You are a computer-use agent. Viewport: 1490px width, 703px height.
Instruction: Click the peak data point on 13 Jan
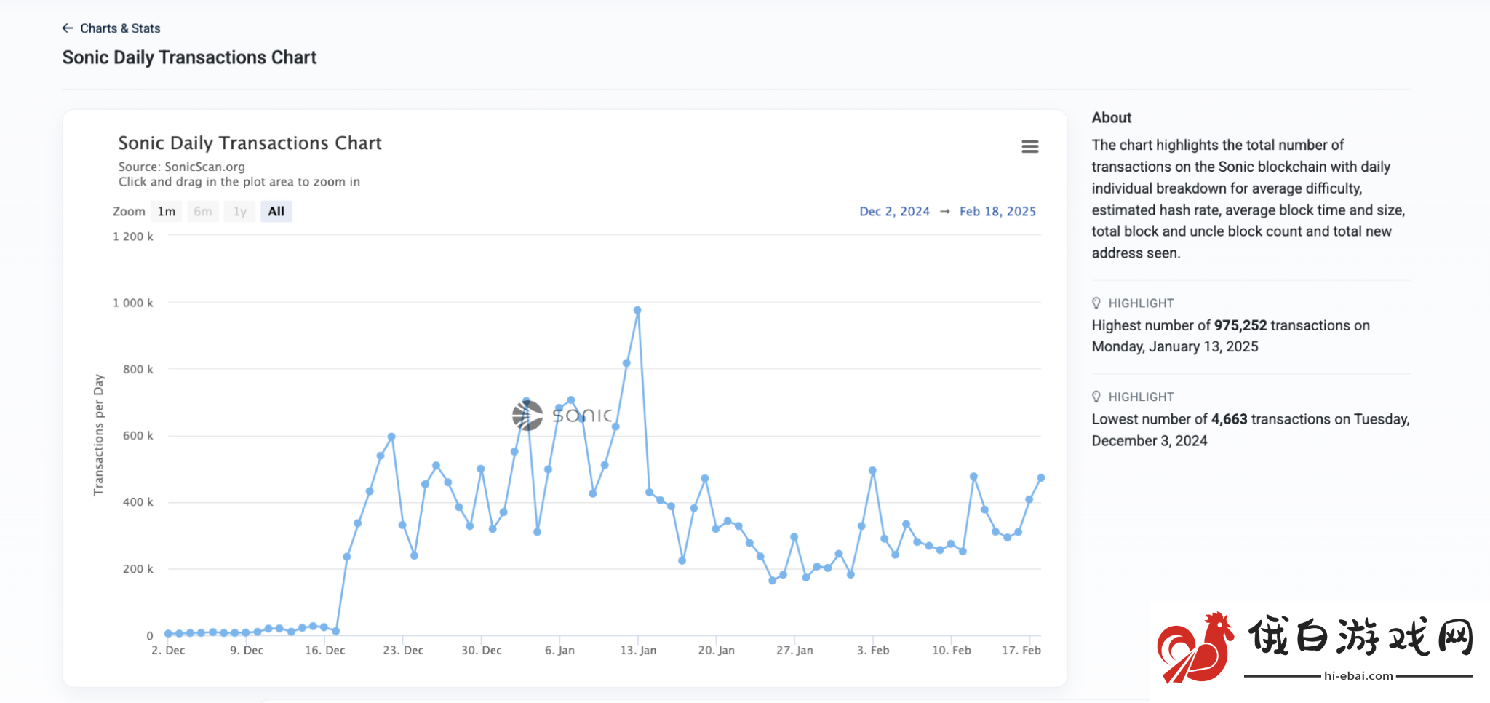[x=637, y=310]
